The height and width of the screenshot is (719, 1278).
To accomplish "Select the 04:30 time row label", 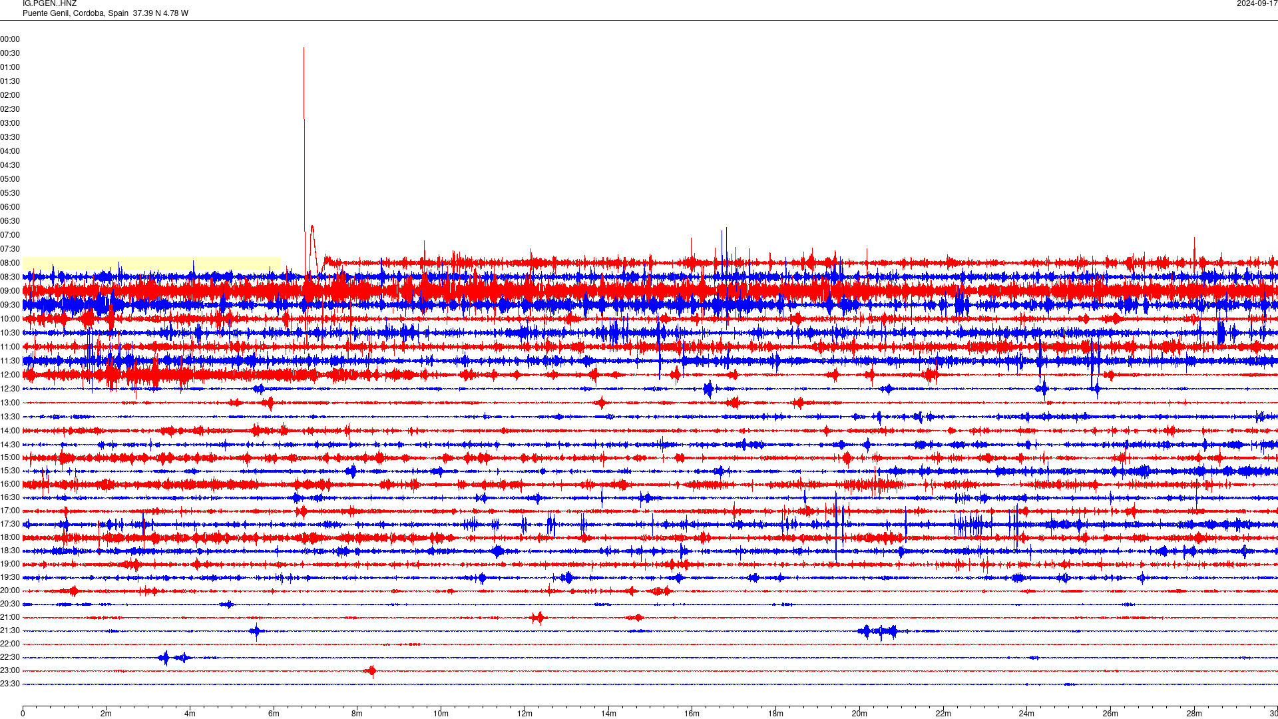I will point(10,165).
